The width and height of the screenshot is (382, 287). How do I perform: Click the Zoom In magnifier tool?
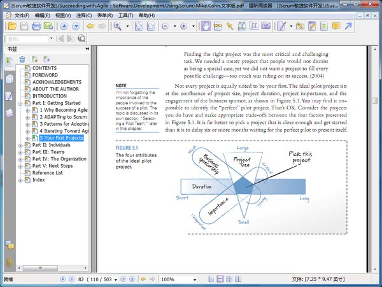118,26
